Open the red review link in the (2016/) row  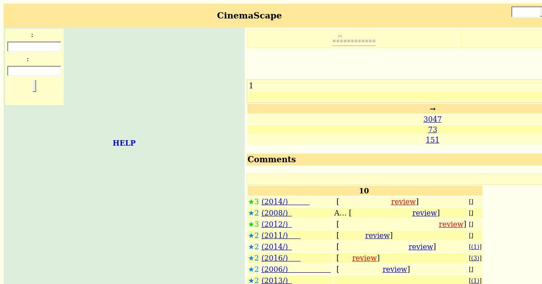tap(364, 258)
